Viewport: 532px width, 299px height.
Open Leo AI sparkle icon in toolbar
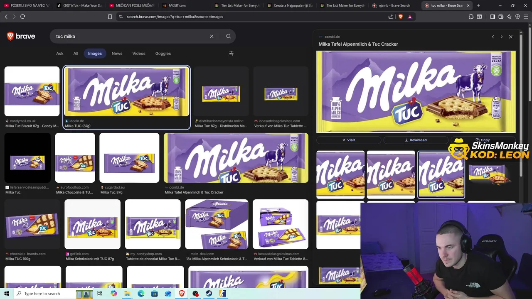pyautogui.click(x=509, y=17)
